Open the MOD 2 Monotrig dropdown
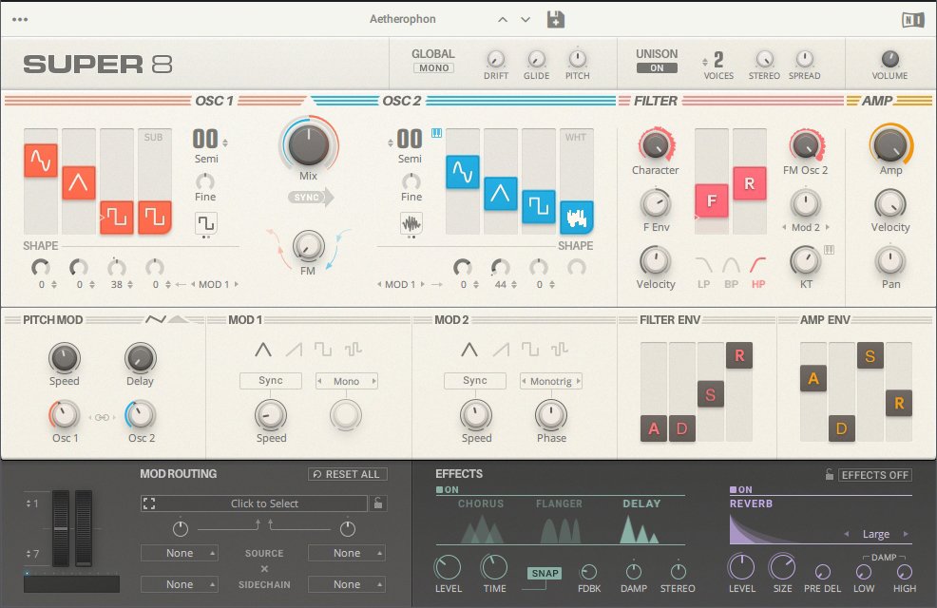Image resolution: width=937 pixels, height=608 pixels. pos(551,381)
